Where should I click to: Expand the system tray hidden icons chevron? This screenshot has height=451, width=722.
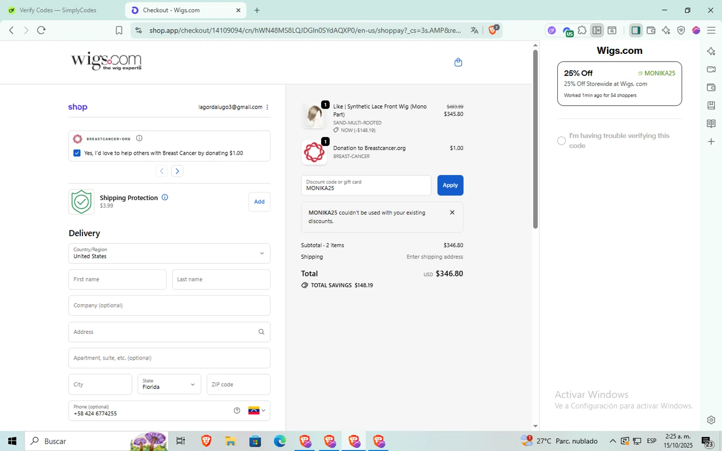click(x=612, y=441)
